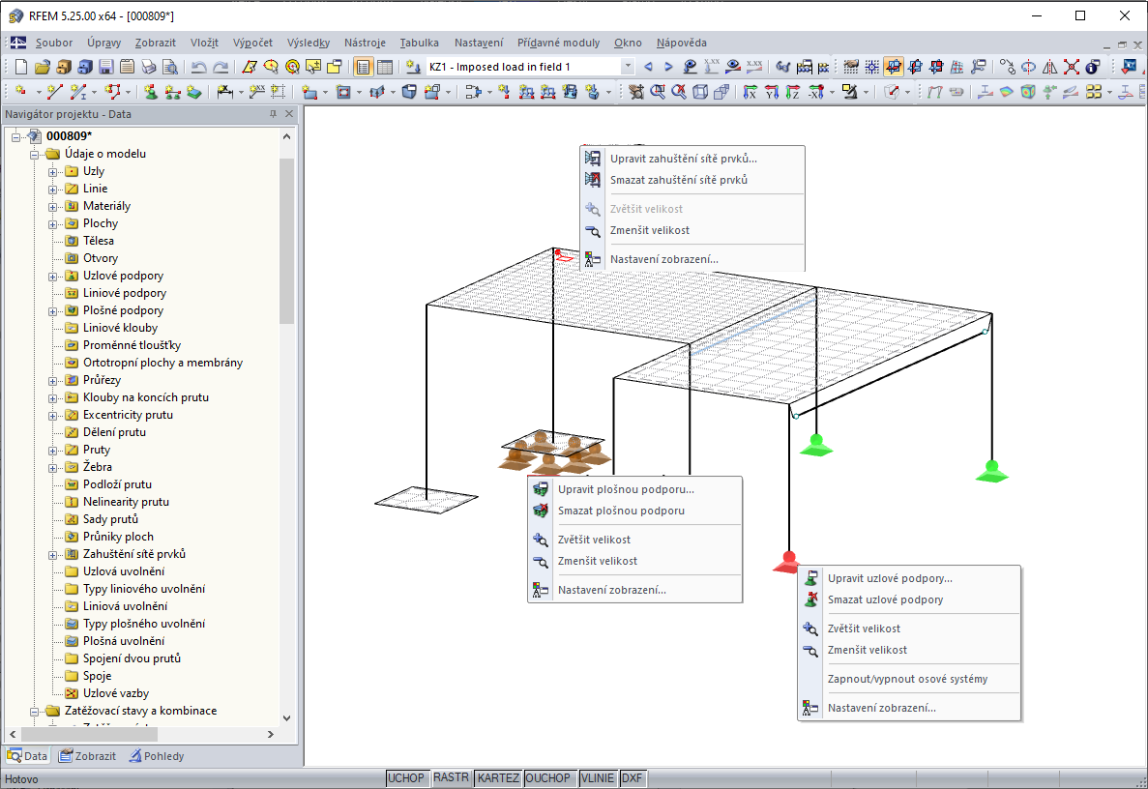
Task: Click the Print preview magnifier icon
Action: [x=170, y=67]
